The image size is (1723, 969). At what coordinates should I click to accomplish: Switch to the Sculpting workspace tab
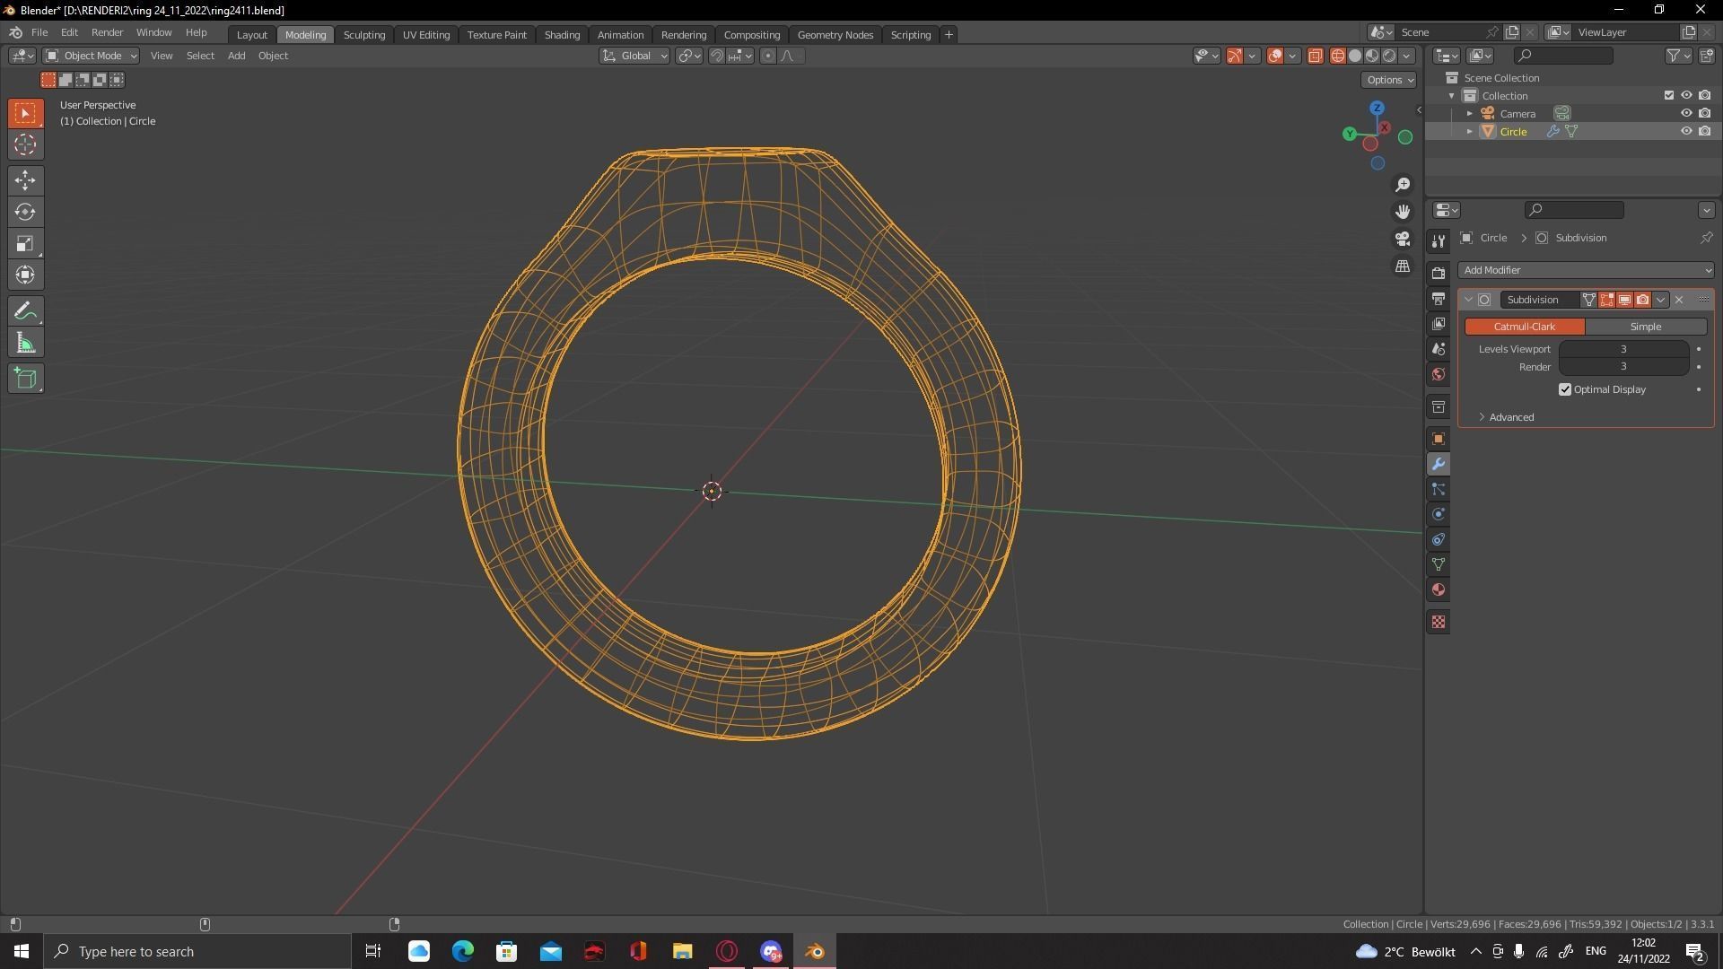pos(363,34)
